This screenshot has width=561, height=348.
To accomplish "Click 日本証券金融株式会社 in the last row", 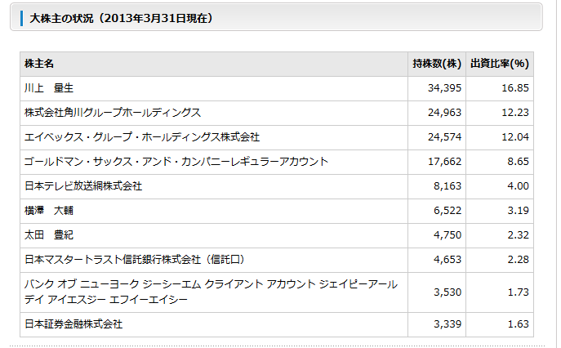I will tap(73, 324).
